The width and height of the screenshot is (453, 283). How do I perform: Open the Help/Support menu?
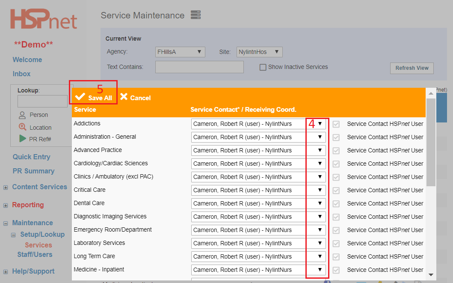[33, 271]
